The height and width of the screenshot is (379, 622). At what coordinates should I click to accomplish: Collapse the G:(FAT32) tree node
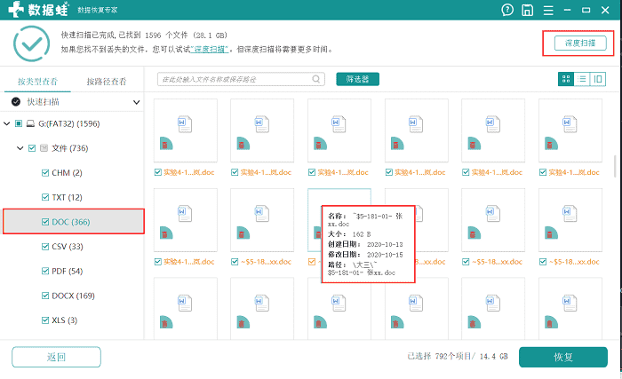pos(7,123)
